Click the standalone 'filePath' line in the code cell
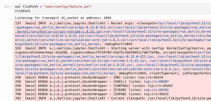The width and height of the screenshot is (211, 101). point(23,11)
